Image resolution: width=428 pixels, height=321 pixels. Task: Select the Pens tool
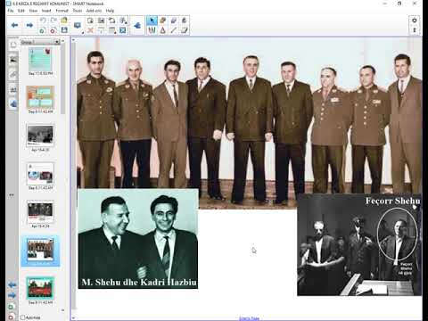(x=152, y=30)
